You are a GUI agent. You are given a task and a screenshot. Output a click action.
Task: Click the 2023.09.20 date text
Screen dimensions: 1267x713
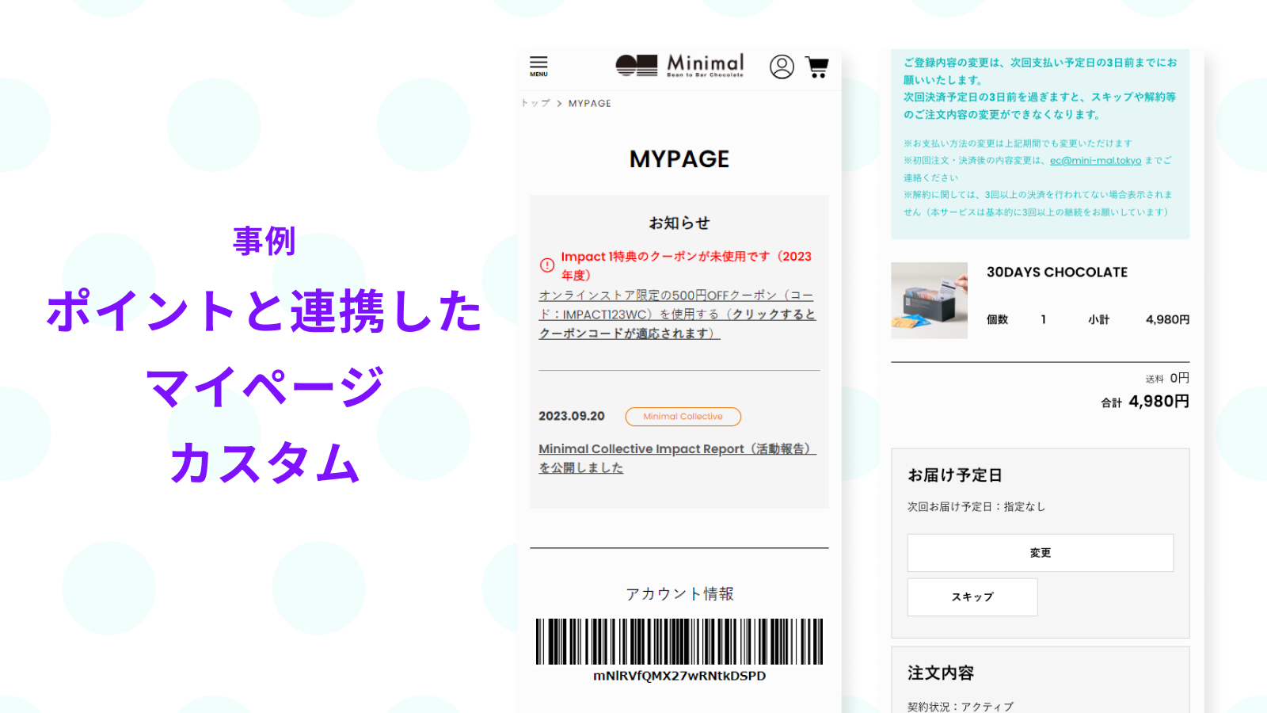pos(572,416)
